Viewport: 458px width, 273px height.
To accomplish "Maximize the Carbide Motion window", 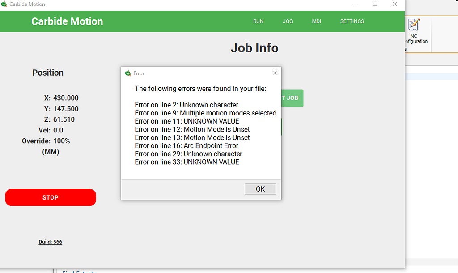I will click(375, 4).
